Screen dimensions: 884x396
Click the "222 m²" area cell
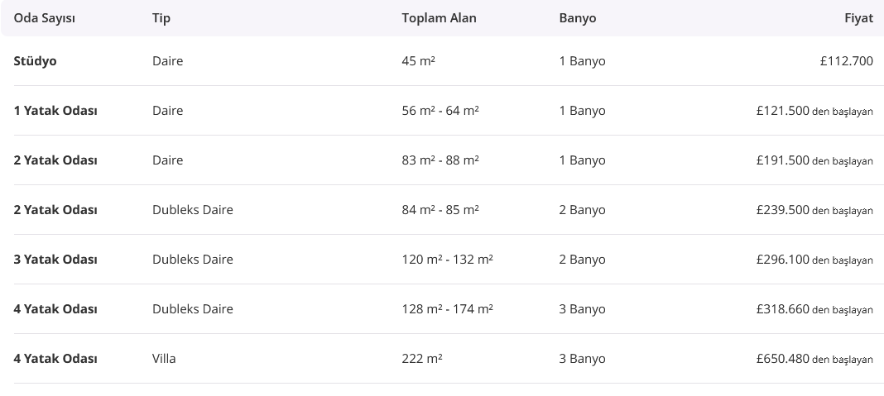422,359
